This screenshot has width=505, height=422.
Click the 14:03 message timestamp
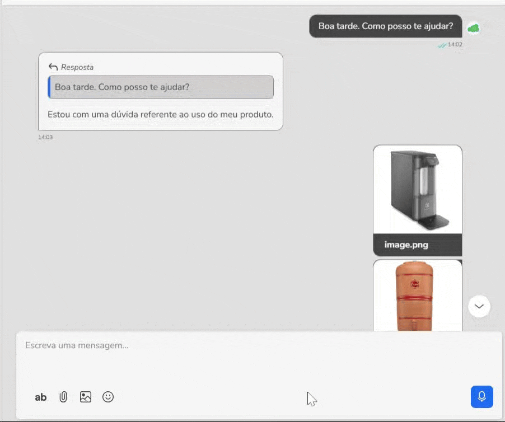[45, 137]
